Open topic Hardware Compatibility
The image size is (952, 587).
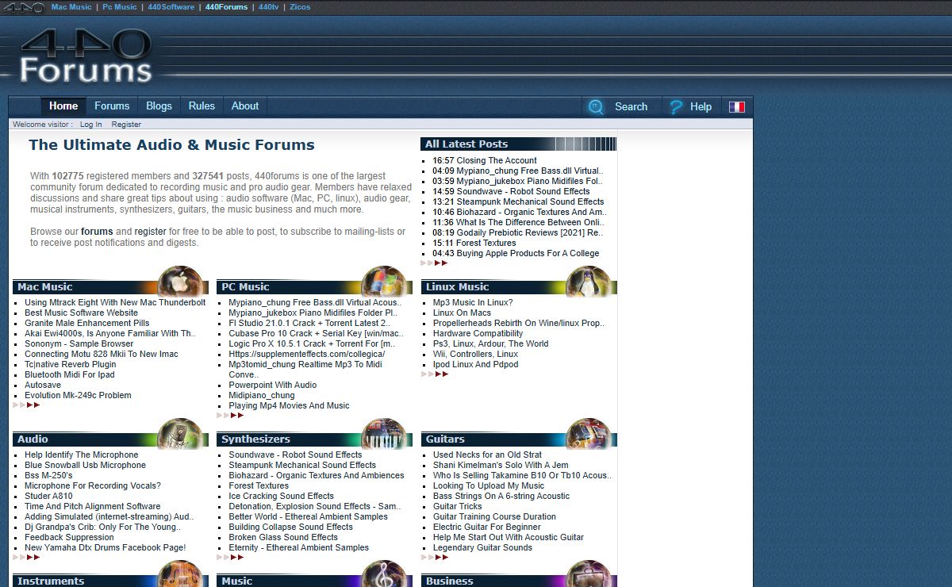478,333
